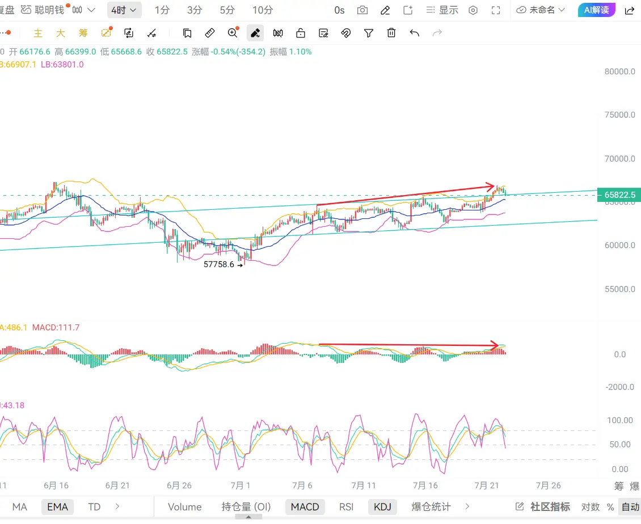The width and height of the screenshot is (641, 524).
Task: Expand the 未命名 layout dropdown
Action: 541,10
